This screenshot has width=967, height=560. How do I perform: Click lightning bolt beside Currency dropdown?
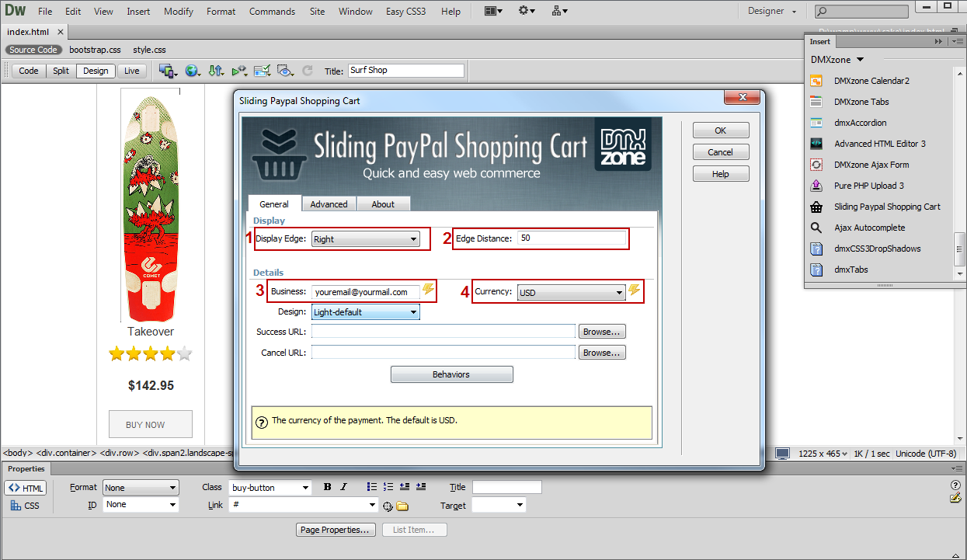click(635, 290)
